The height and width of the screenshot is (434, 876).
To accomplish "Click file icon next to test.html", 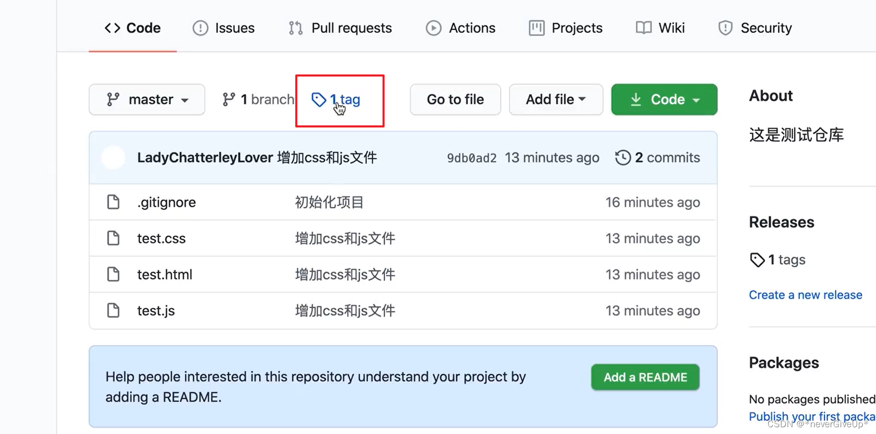I will (x=113, y=274).
